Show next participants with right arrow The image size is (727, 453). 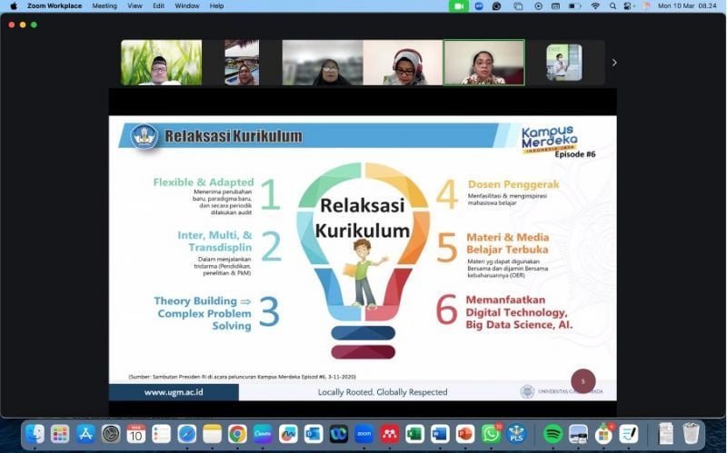[614, 63]
